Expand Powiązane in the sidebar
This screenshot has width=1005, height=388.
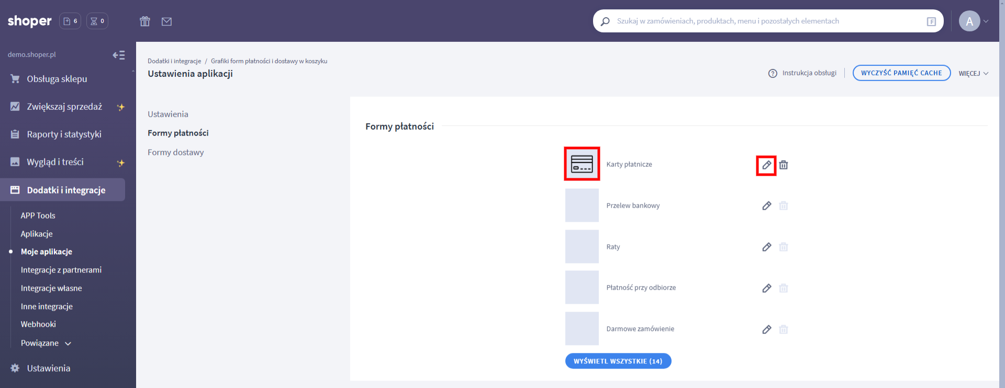(46, 343)
